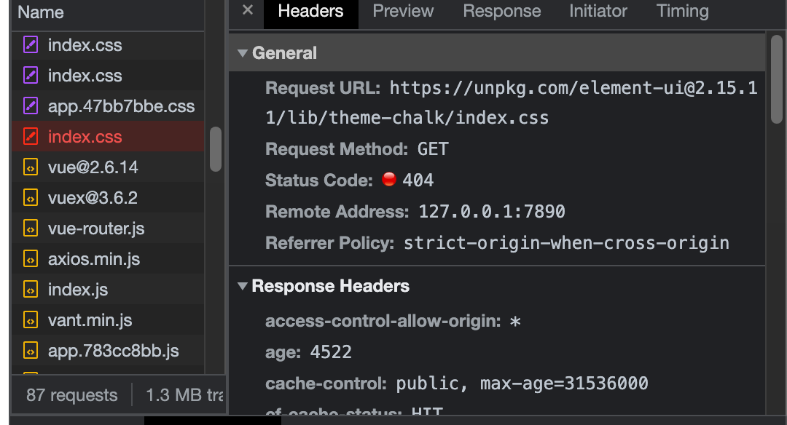Click the JS icon next to axios.min.js
Image resolution: width=787 pixels, height=425 pixels.
pos(29,258)
